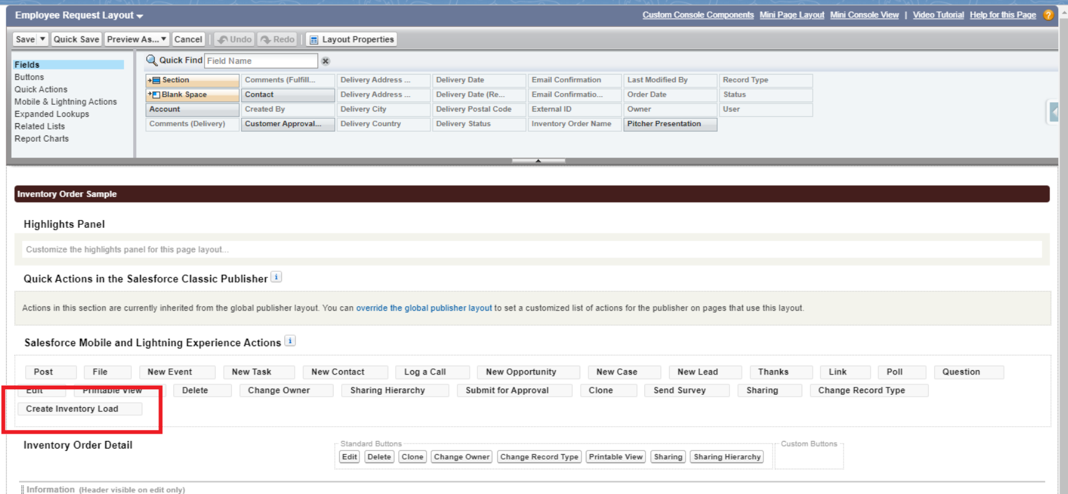
Task: Click into the Quick Find field name box
Action: click(x=261, y=61)
